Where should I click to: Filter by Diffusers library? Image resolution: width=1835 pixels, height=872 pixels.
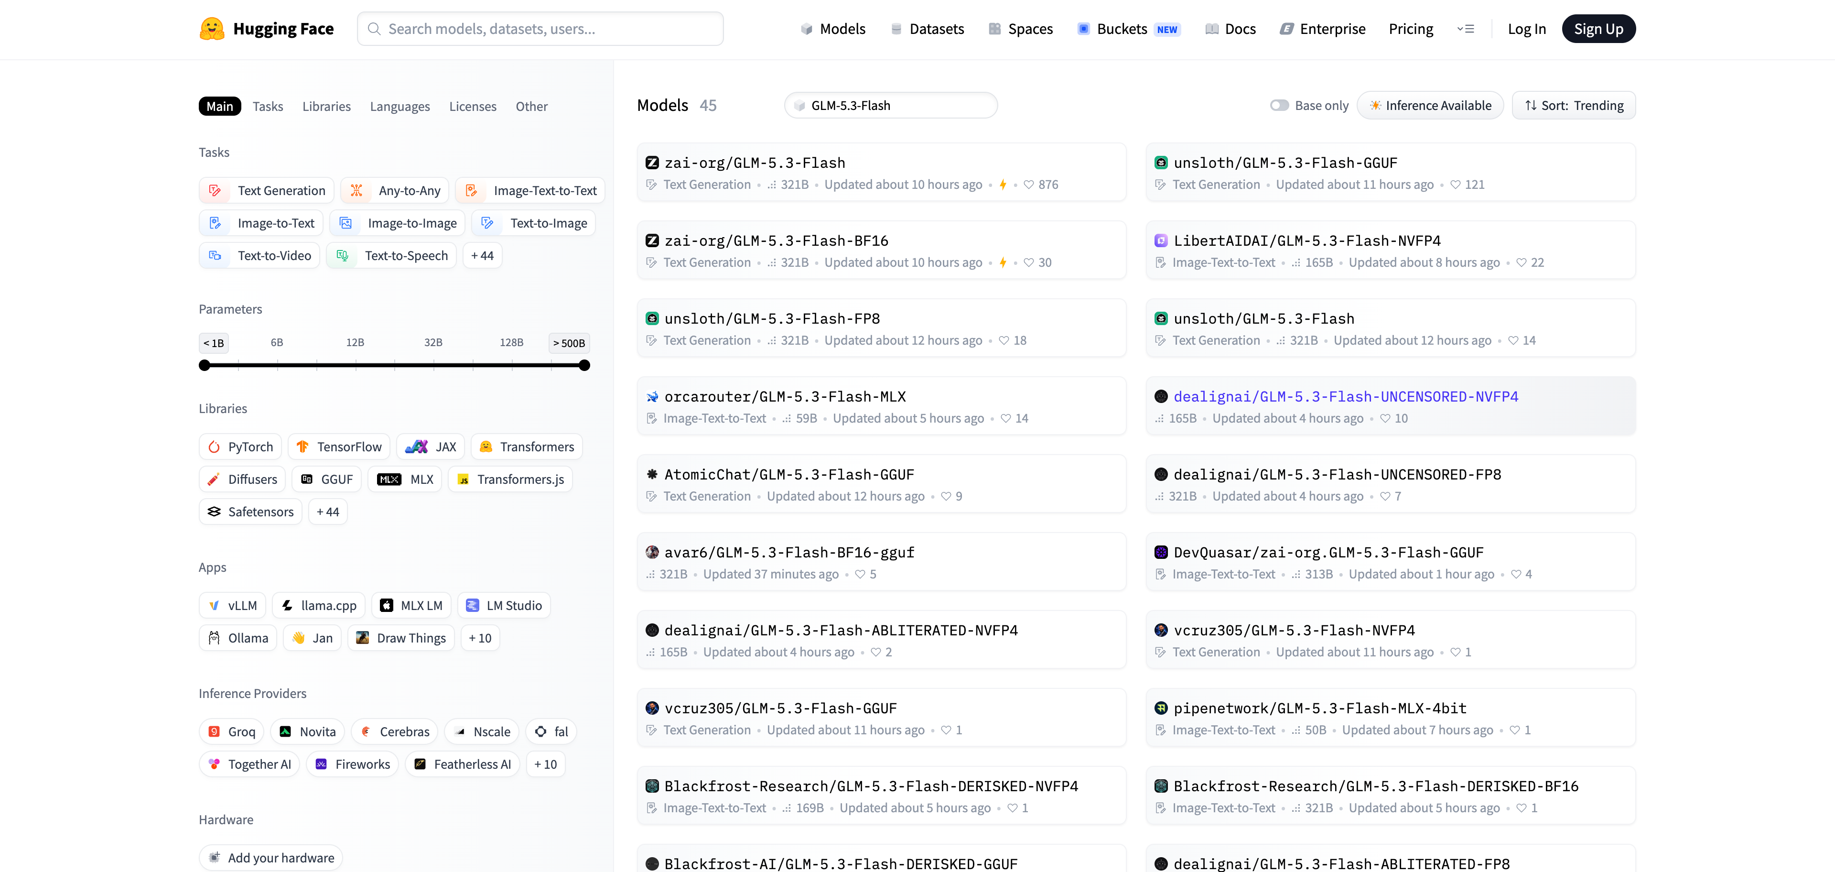coord(242,479)
